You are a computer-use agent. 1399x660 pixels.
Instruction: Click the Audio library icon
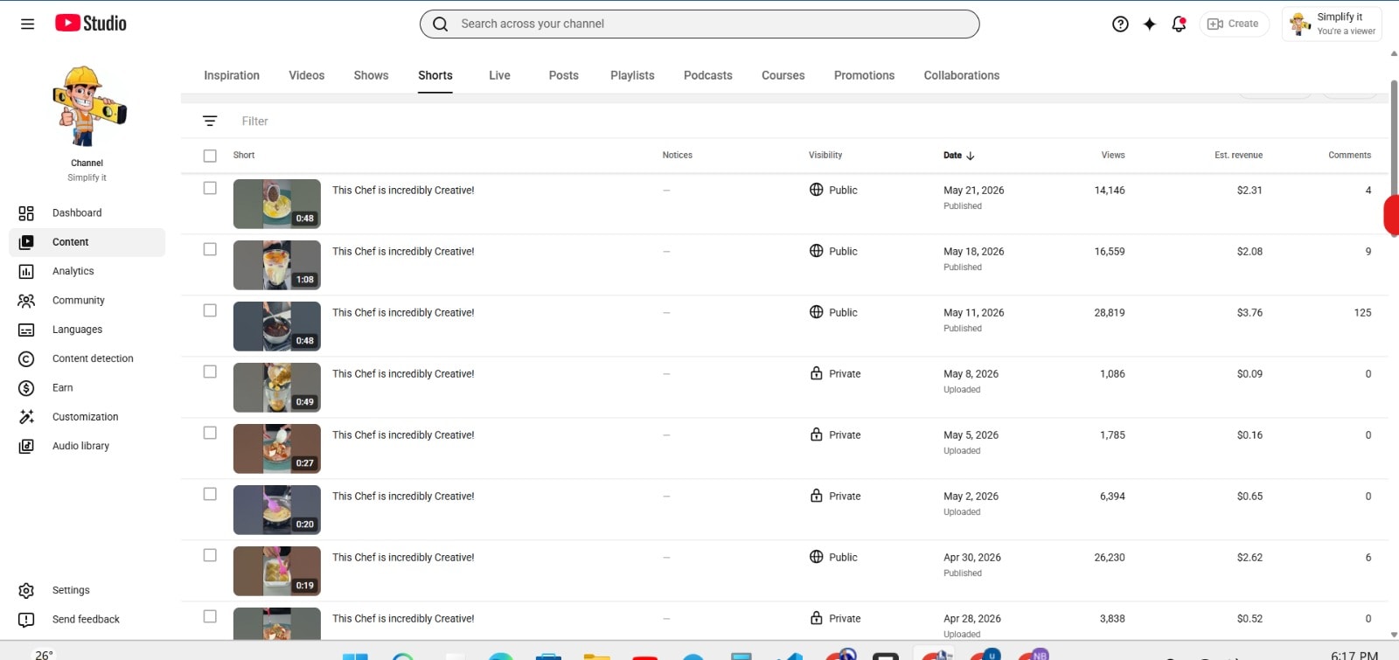(x=26, y=447)
